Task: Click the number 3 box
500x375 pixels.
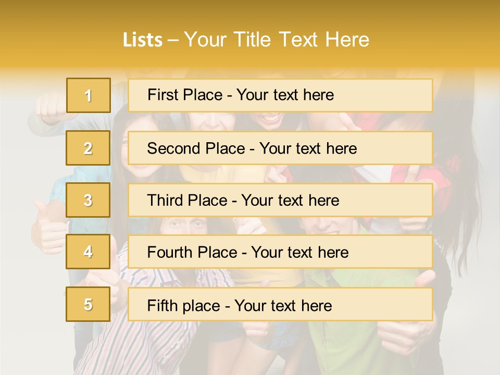Action: (x=88, y=200)
